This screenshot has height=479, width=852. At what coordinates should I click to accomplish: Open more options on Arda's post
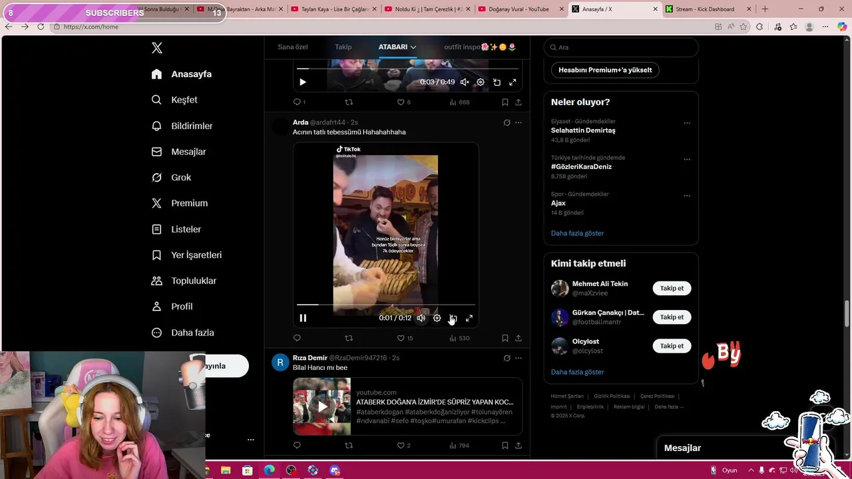point(519,122)
